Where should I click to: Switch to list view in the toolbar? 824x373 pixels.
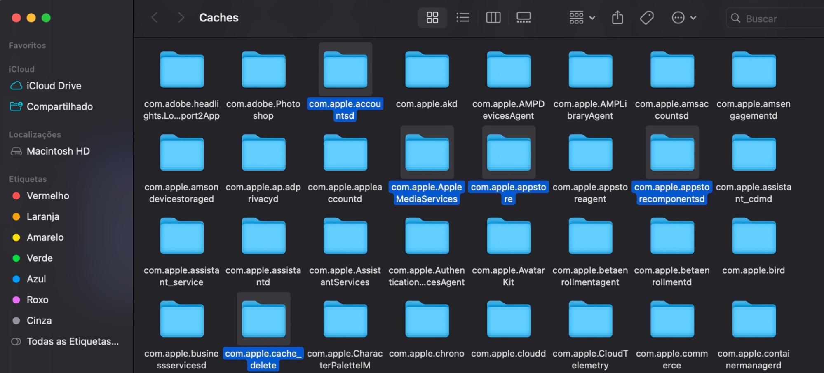click(462, 17)
